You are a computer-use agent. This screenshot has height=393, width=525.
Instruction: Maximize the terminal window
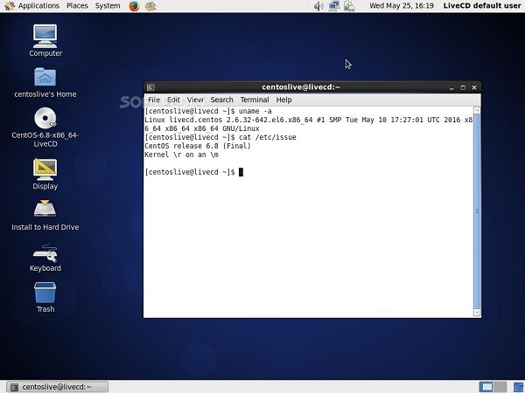(x=463, y=87)
